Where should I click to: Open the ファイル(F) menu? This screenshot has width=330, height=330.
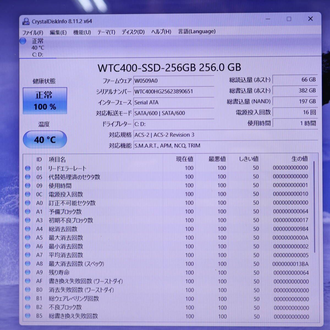point(32,32)
